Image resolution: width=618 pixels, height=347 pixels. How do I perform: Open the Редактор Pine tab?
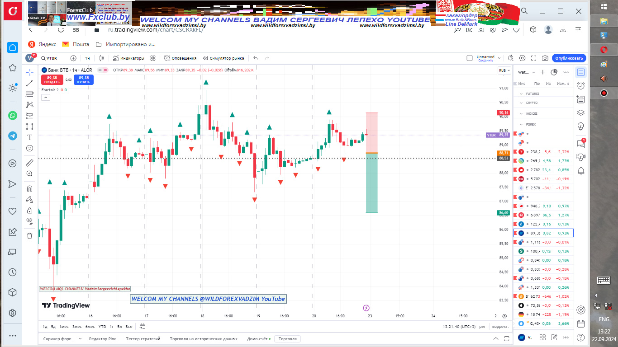(103, 338)
